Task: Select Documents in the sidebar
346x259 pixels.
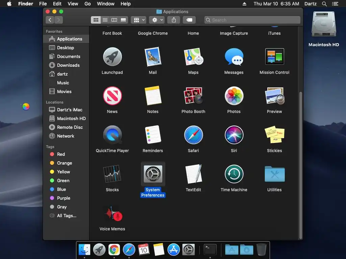Action: click(66, 56)
